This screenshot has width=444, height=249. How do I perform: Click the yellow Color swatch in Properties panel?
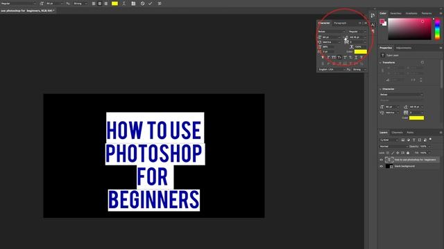(x=416, y=118)
